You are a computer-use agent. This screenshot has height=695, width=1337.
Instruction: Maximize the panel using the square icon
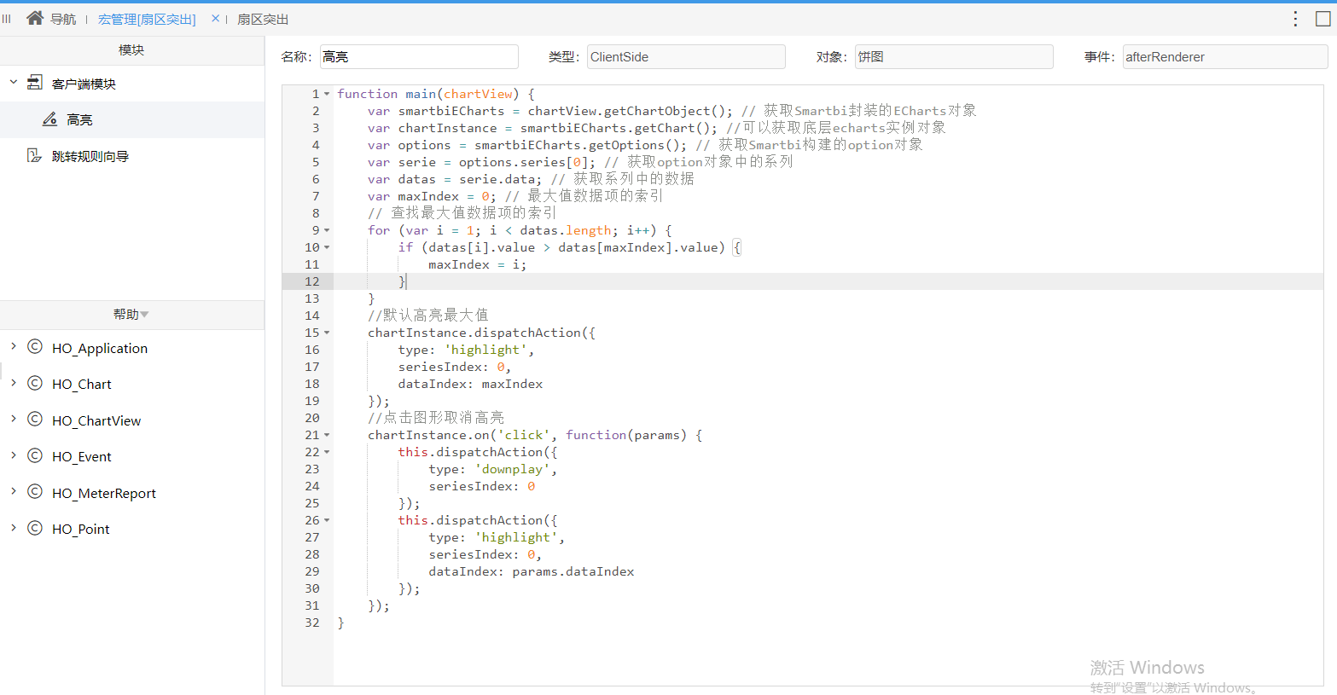pos(1322,19)
